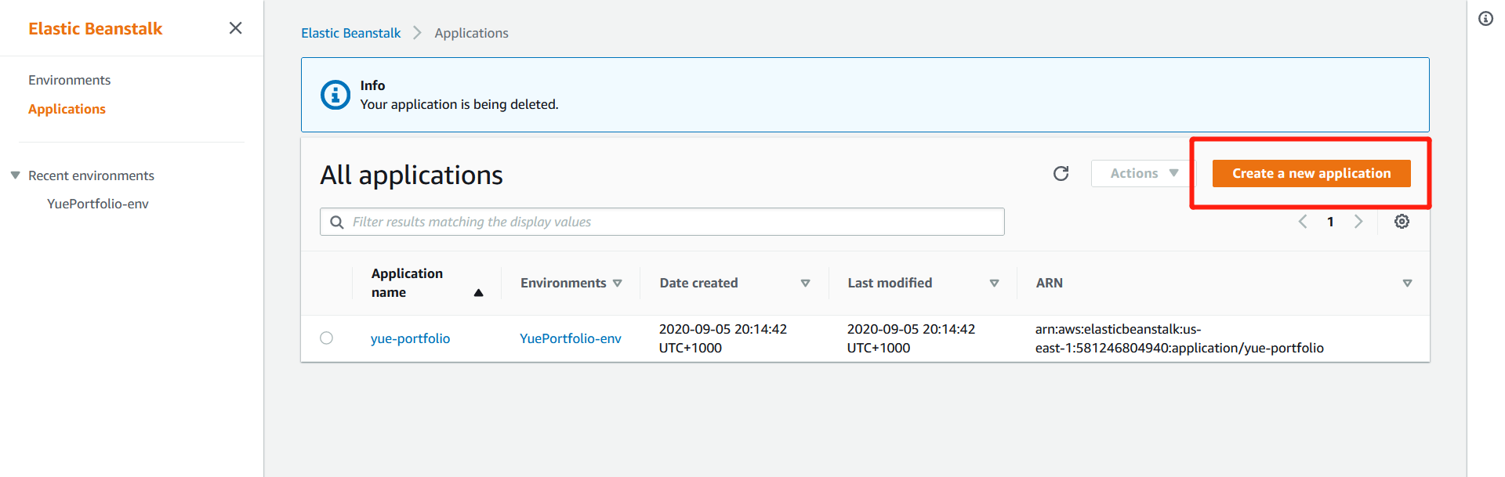Click the Last modified value for yue-portfolio

click(x=911, y=338)
